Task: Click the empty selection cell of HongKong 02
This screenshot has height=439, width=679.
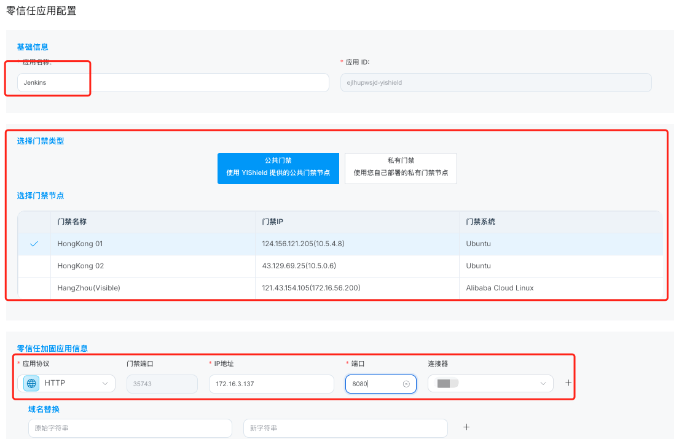Action: click(x=34, y=266)
